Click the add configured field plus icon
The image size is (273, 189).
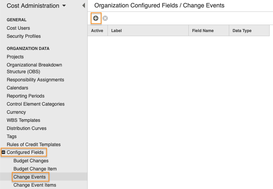[96, 18]
